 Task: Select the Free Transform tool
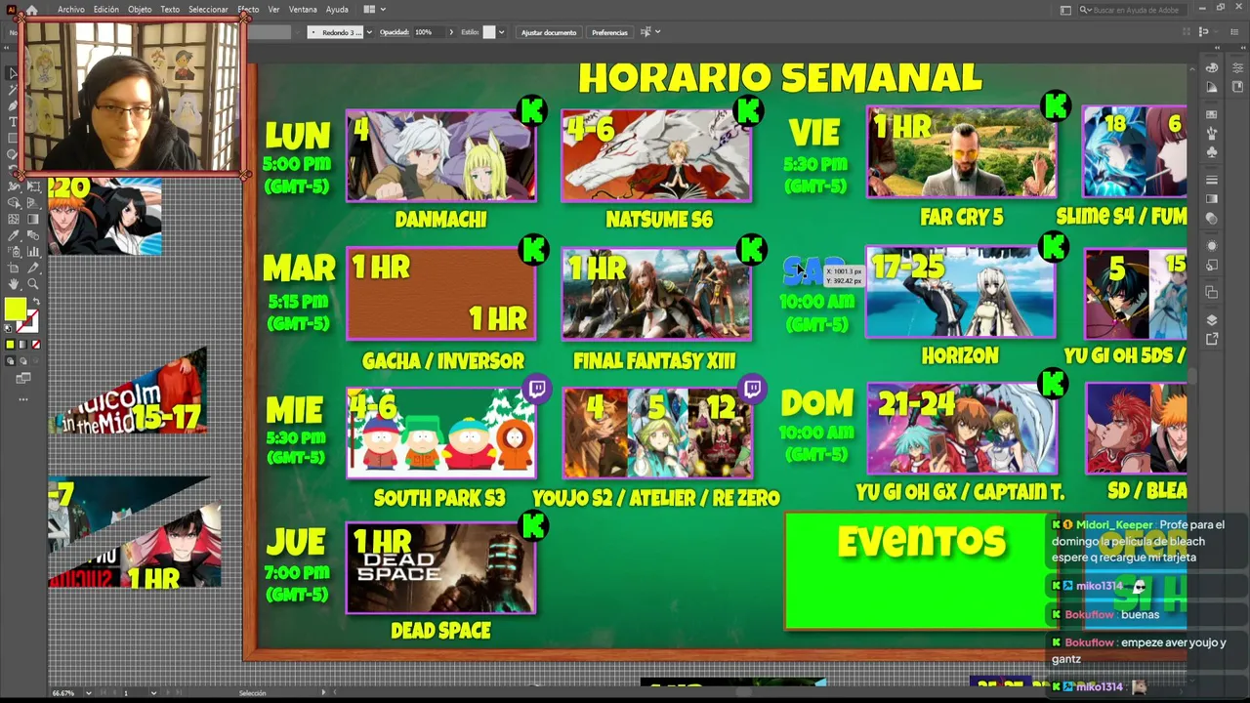click(33, 186)
